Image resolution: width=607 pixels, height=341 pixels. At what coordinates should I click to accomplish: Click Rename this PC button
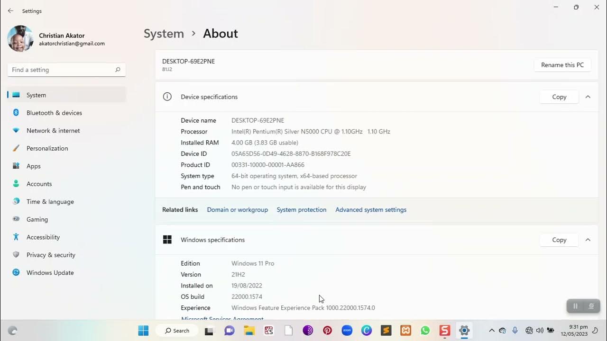(x=562, y=65)
